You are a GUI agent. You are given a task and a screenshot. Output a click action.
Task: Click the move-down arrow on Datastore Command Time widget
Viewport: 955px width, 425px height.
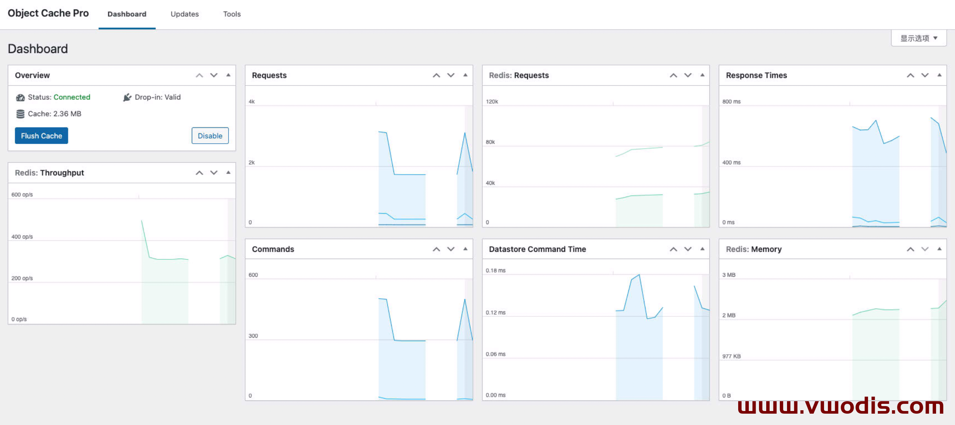click(687, 249)
